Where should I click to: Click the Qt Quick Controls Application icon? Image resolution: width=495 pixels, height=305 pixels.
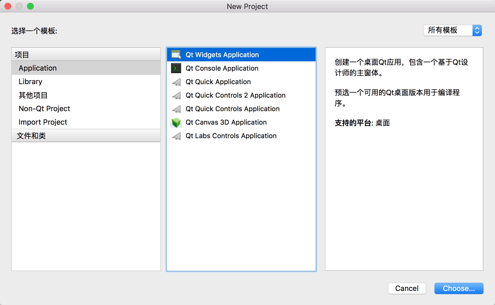pos(176,109)
